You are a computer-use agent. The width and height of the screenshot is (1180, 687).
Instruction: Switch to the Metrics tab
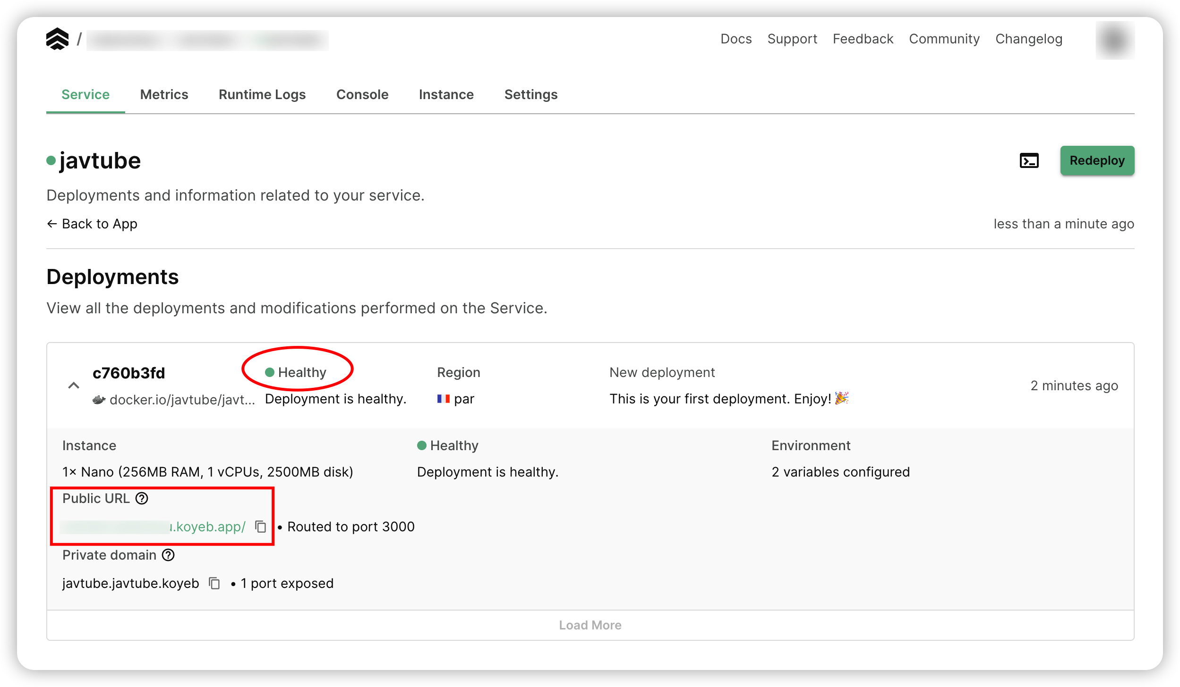tap(164, 94)
